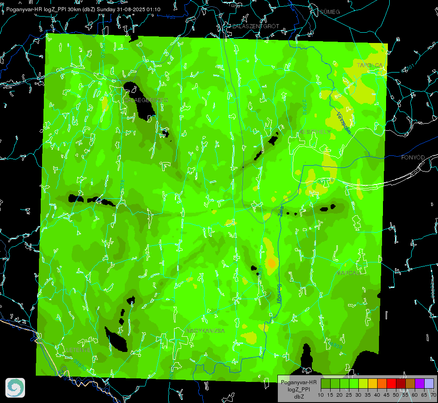Click the FONYÓD city label
The image size is (438, 403).
(413, 158)
